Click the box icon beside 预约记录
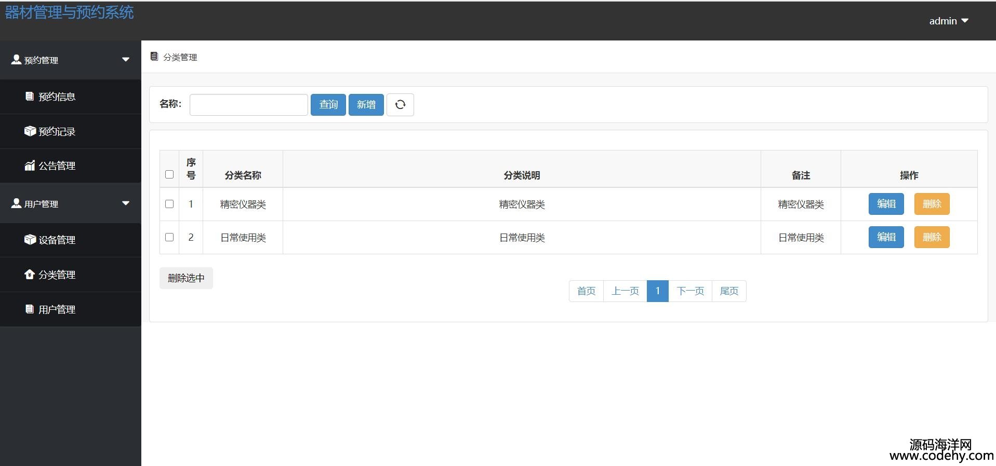This screenshot has height=466, width=996. point(30,131)
